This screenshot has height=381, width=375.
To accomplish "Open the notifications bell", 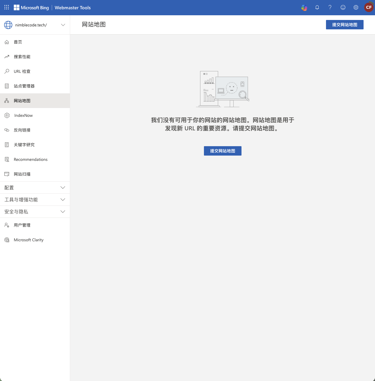I will (317, 8).
